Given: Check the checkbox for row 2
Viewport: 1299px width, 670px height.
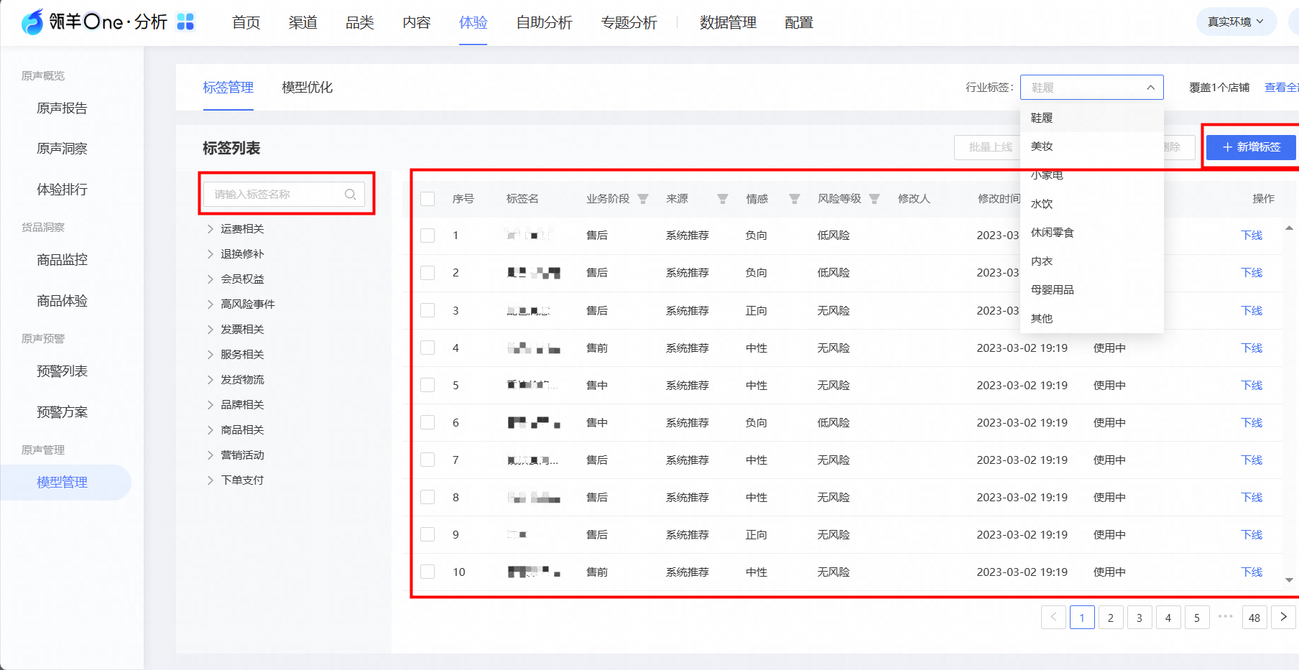Looking at the screenshot, I should coord(427,273).
